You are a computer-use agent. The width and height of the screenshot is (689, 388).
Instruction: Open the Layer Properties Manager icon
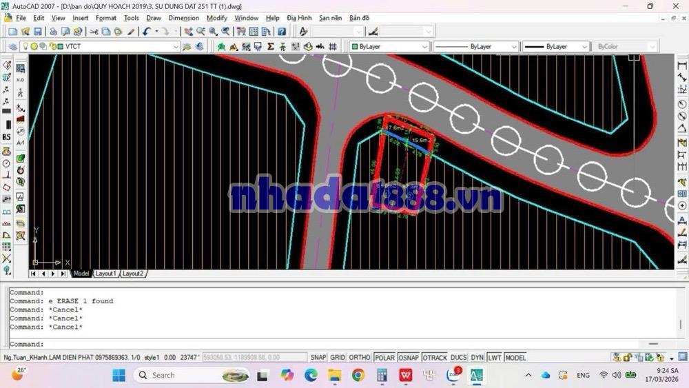pos(12,47)
